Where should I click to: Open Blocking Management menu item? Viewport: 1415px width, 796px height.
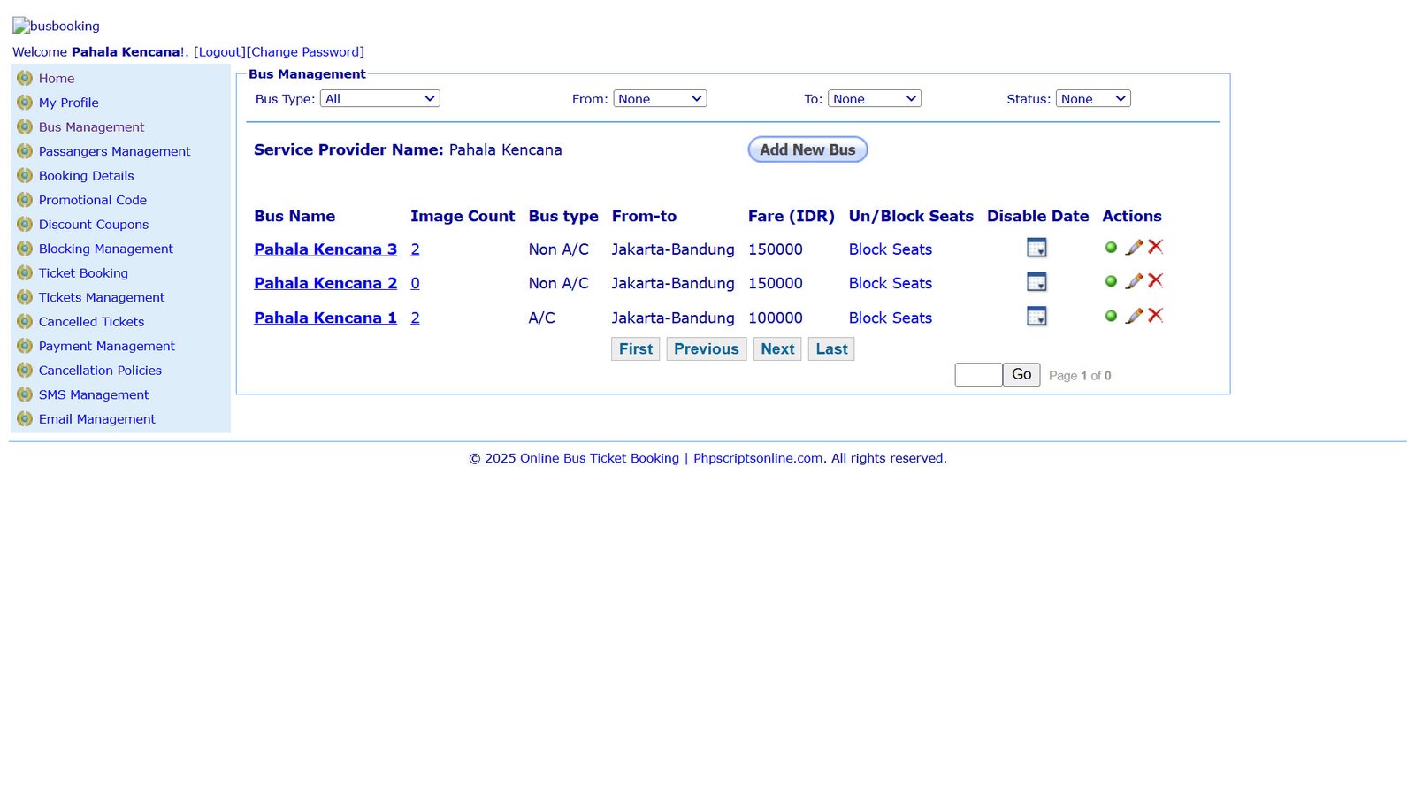click(106, 249)
